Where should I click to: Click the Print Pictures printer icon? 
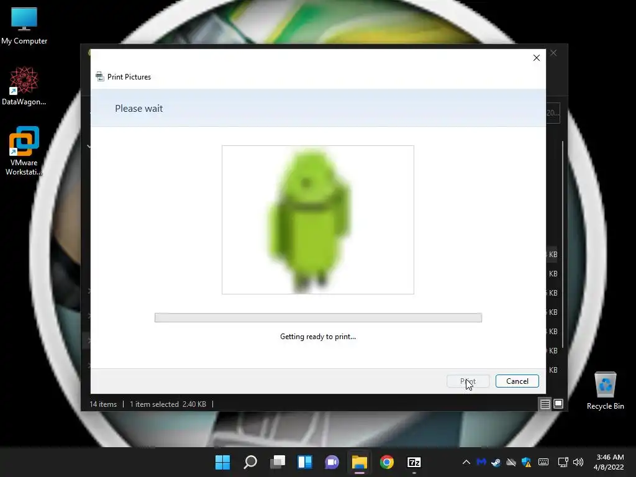(100, 76)
